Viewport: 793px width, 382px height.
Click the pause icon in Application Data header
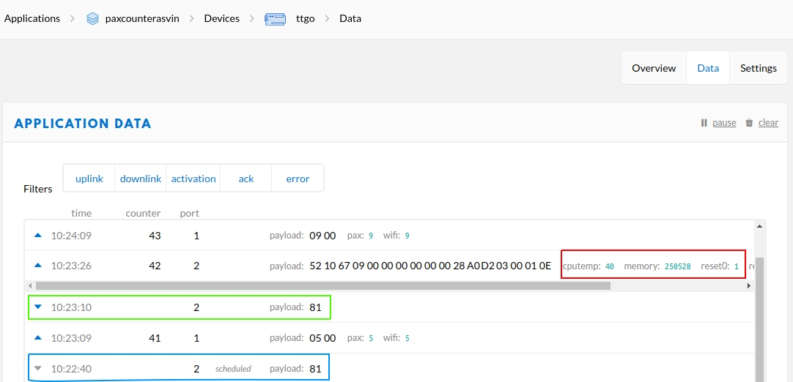tap(704, 123)
